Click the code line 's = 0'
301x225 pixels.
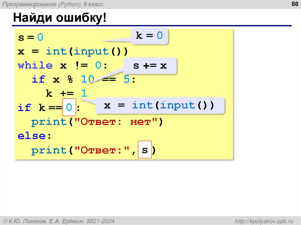(x=31, y=37)
